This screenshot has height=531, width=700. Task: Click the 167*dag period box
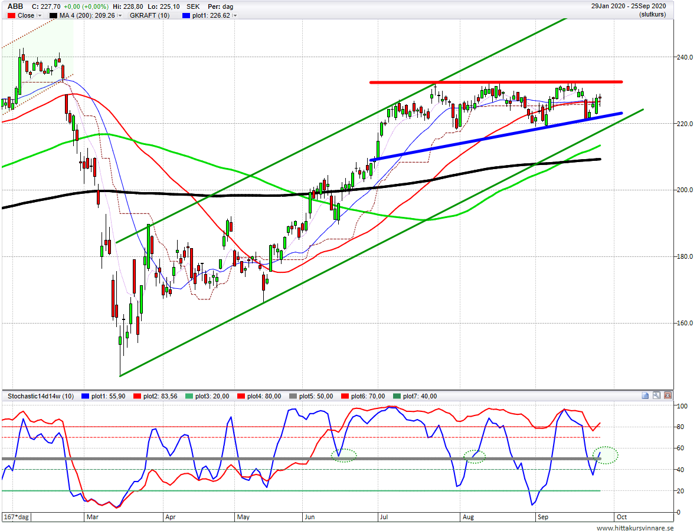(17, 517)
